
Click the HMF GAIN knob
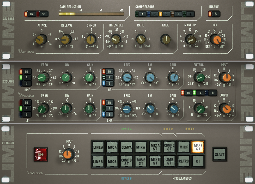point(90,78)
